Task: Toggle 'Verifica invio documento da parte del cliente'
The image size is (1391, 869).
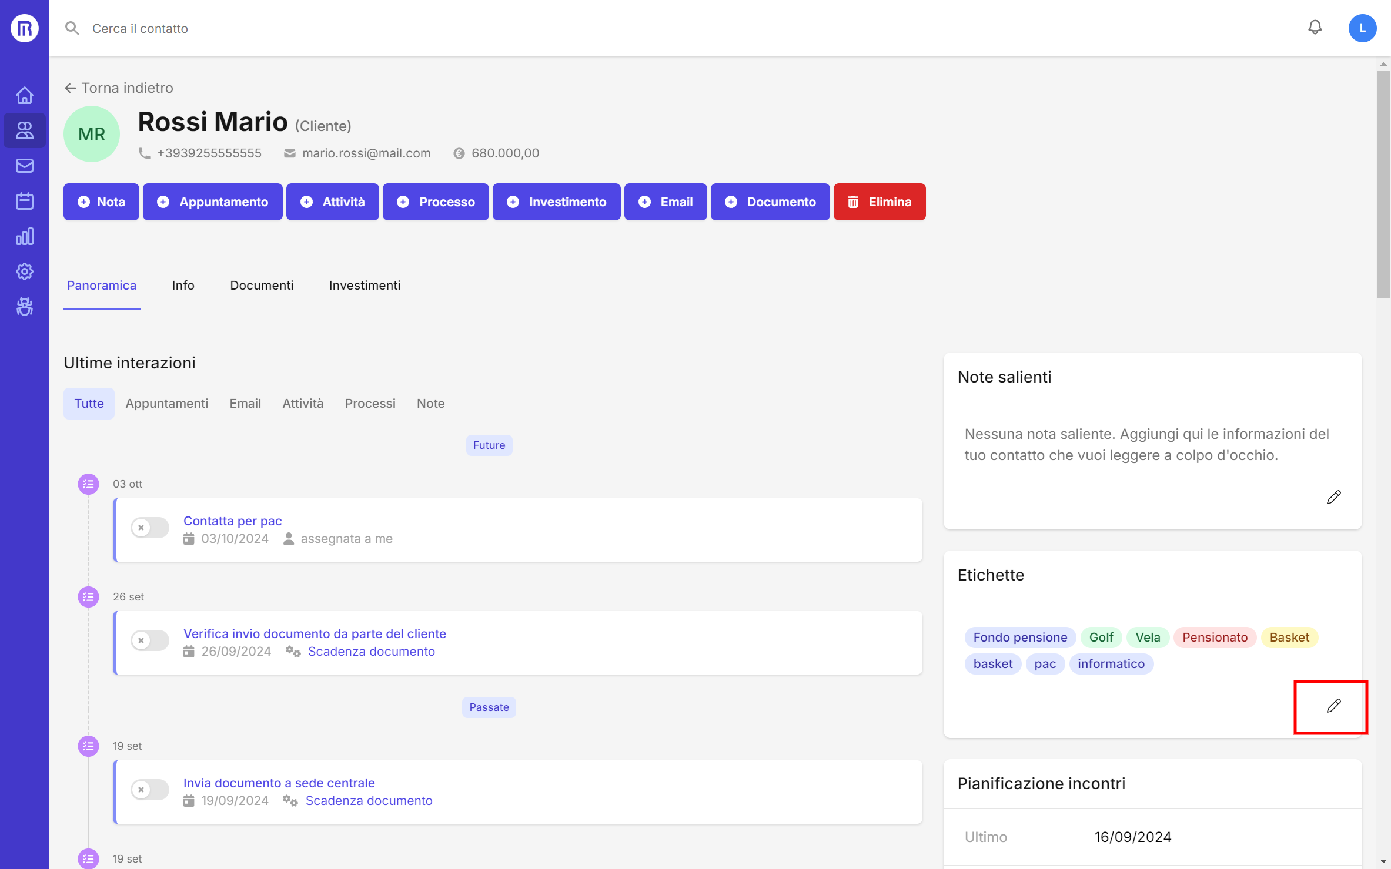Action: pos(149,640)
